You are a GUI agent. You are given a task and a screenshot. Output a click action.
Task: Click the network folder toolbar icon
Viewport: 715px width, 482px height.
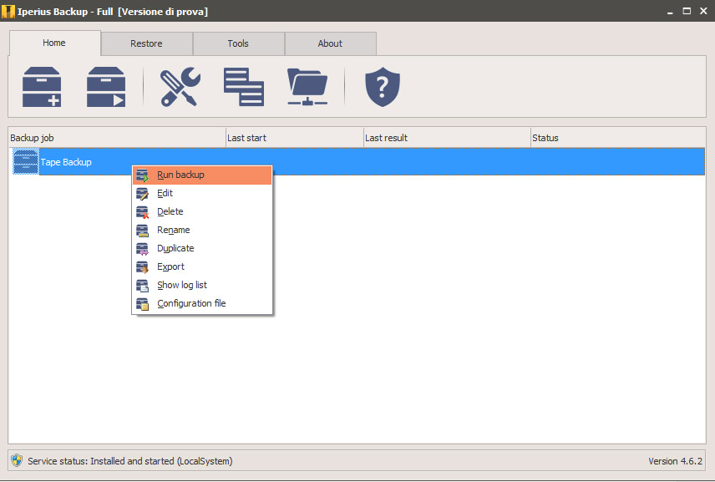307,87
